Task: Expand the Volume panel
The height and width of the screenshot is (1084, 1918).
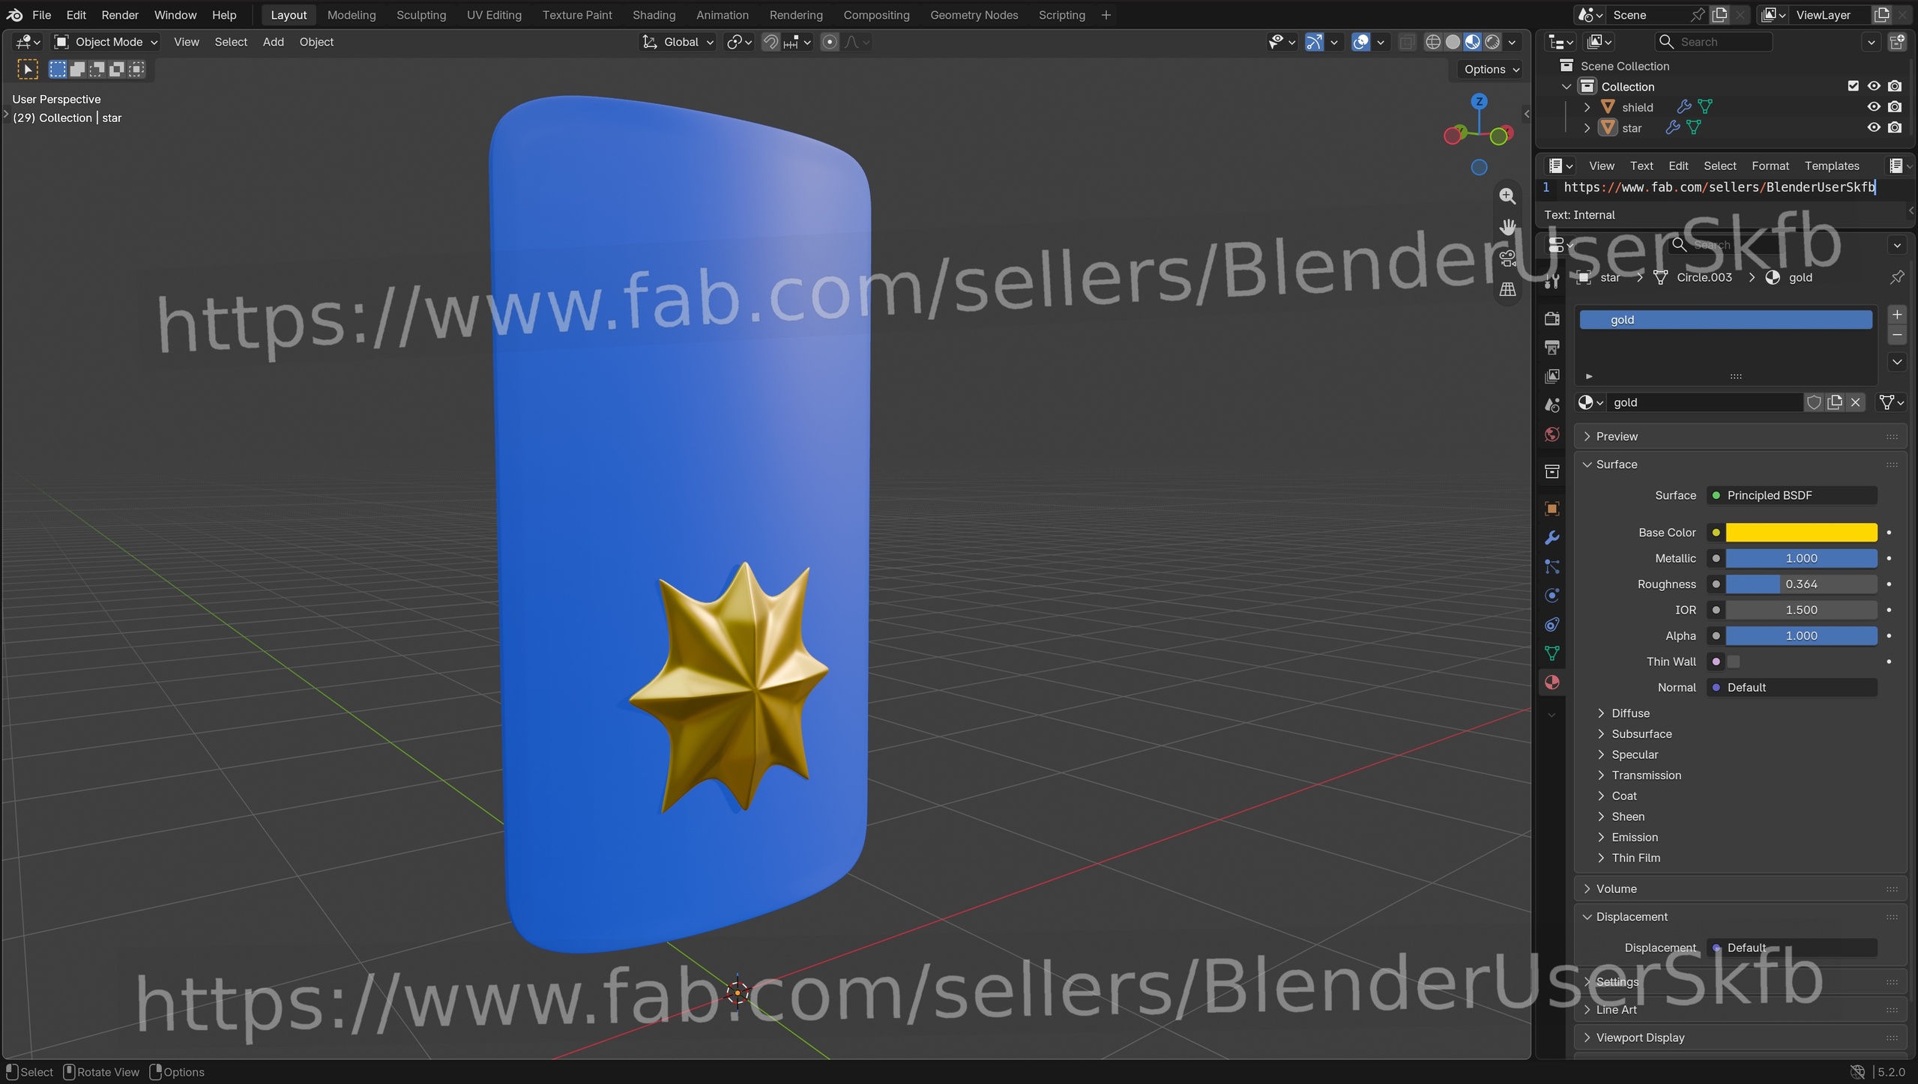Action: [1616, 889]
